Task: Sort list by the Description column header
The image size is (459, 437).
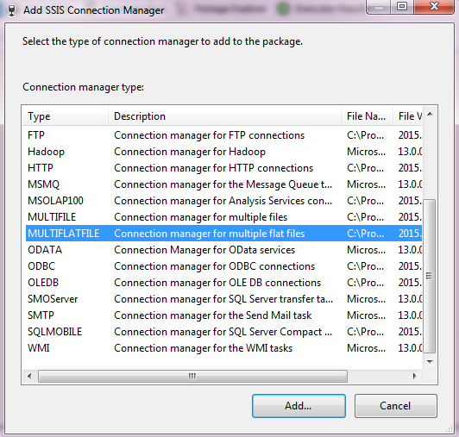Action: point(225,116)
